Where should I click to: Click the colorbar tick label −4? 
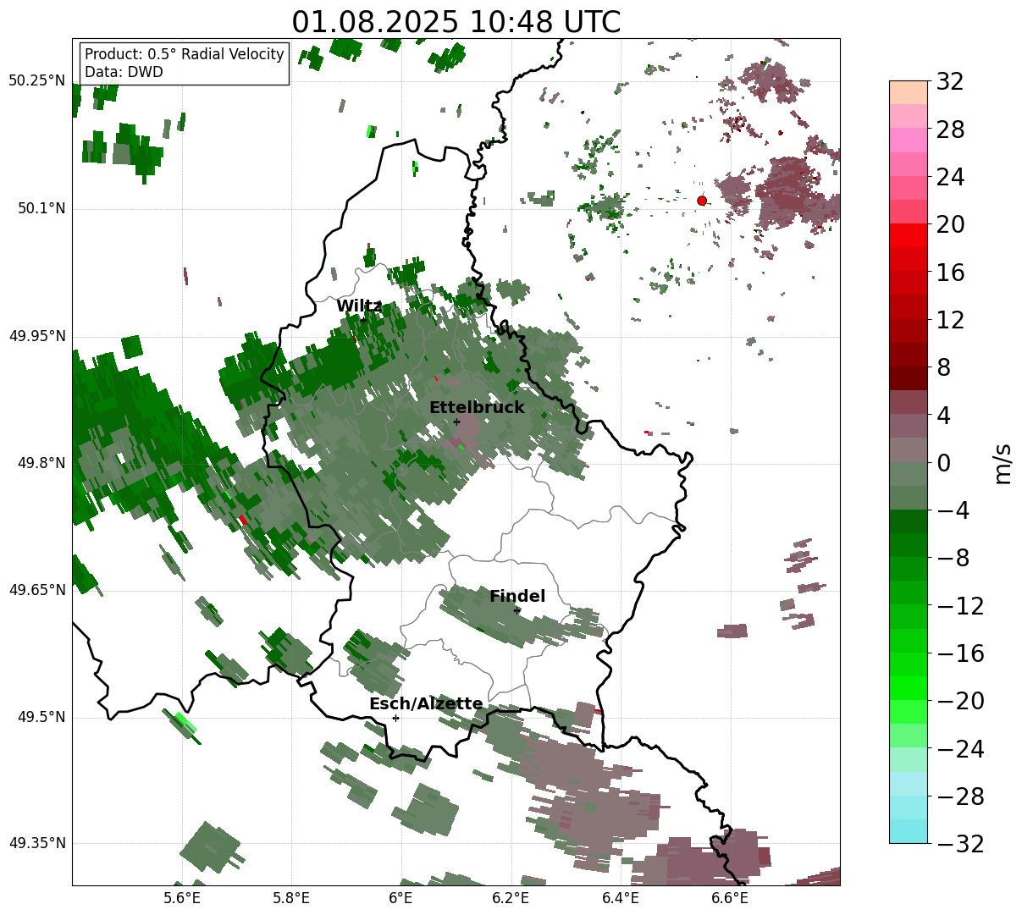[953, 510]
